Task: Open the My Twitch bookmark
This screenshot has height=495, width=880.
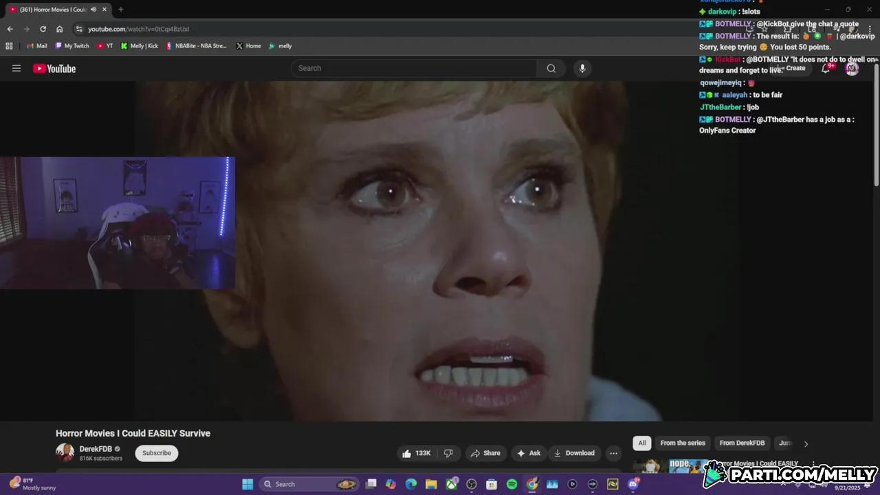Action: click(x=72, y=46)
